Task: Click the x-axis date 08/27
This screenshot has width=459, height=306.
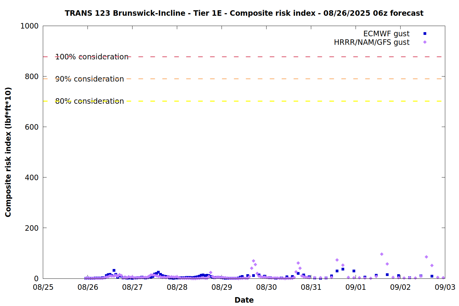Action: 132,287
